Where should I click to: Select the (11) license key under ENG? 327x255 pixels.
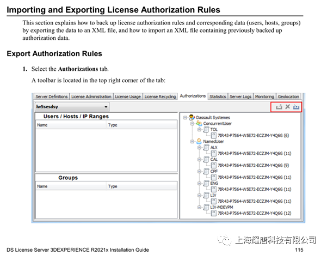click(x=255, y=189)
